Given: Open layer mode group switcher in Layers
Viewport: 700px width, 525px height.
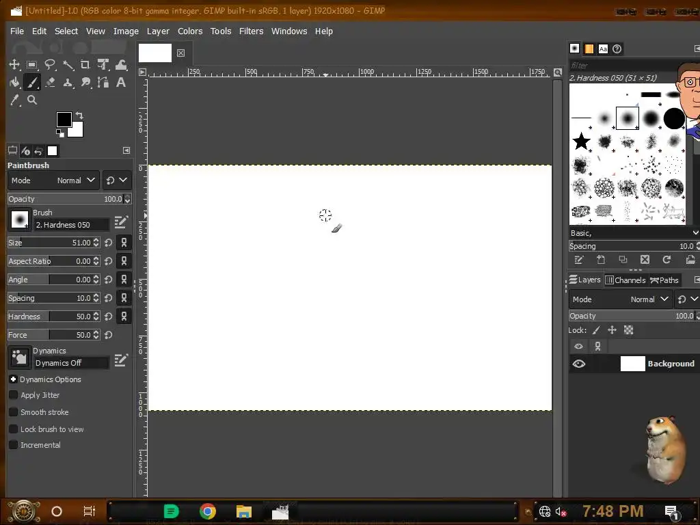Looking at the screenshot, I should 688,299.
